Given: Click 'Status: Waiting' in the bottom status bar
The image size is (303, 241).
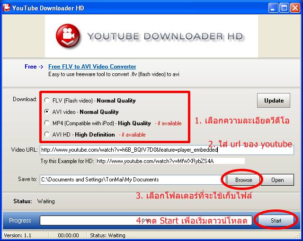Looking at the screenshot, I should (x=107, y=235).
